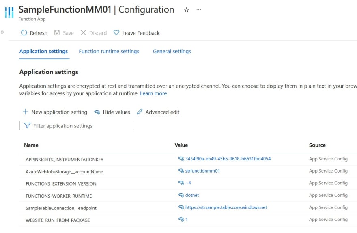Click the Advanced edit pencil icon
The image size is (357, 233).
(x=140, y=112)
